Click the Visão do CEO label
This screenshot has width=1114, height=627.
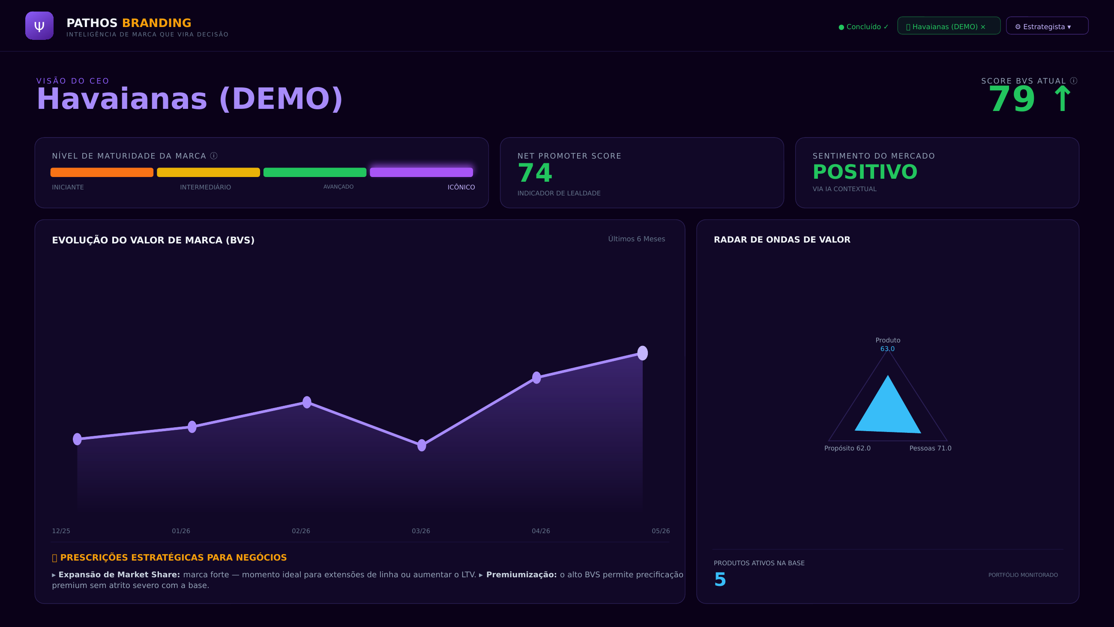coord(73,81)
